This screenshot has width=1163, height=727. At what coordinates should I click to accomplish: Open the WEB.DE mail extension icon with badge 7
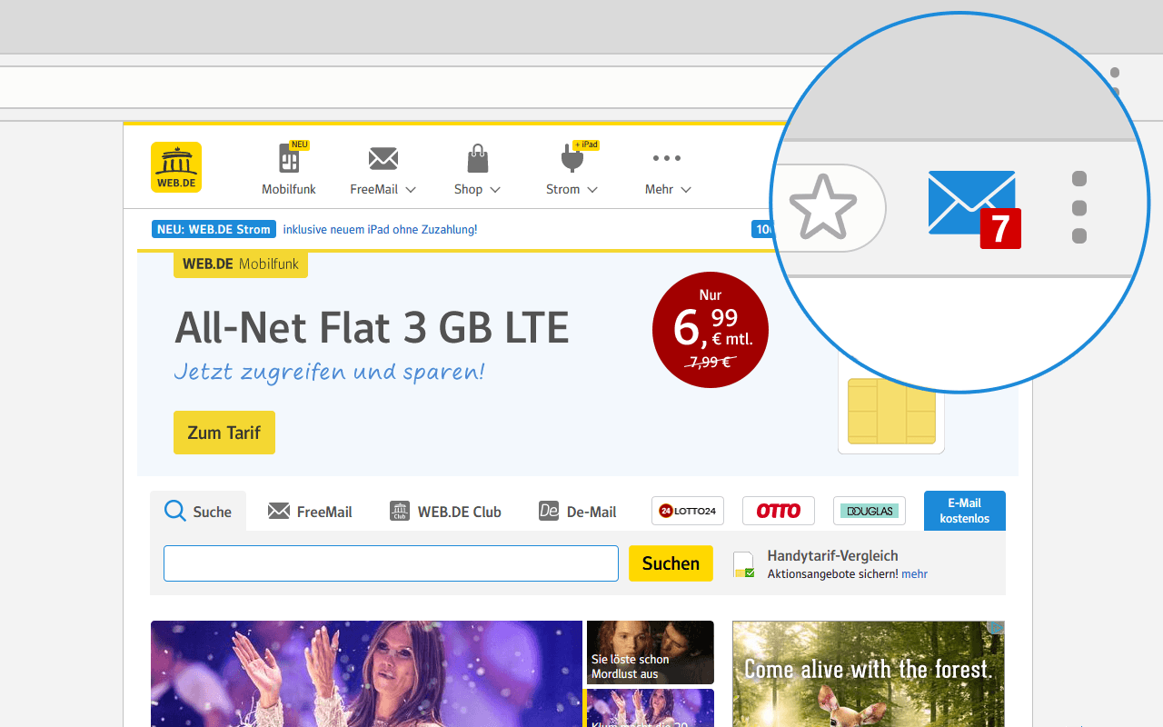coord(974,209)
